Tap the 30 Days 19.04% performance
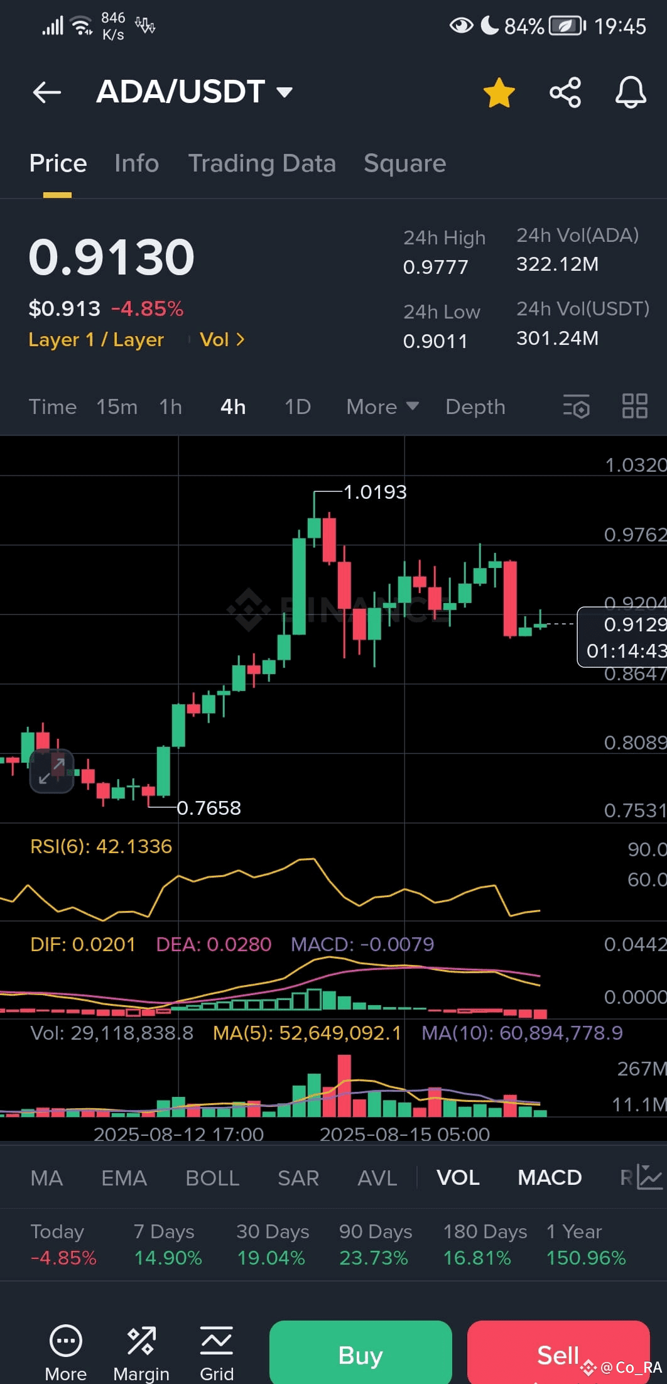Screen dimensions: 667x1384 point(273,1245)
